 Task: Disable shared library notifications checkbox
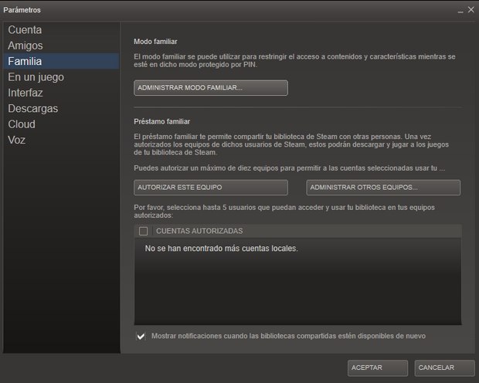pyautogui.click(x=141, y=336)
